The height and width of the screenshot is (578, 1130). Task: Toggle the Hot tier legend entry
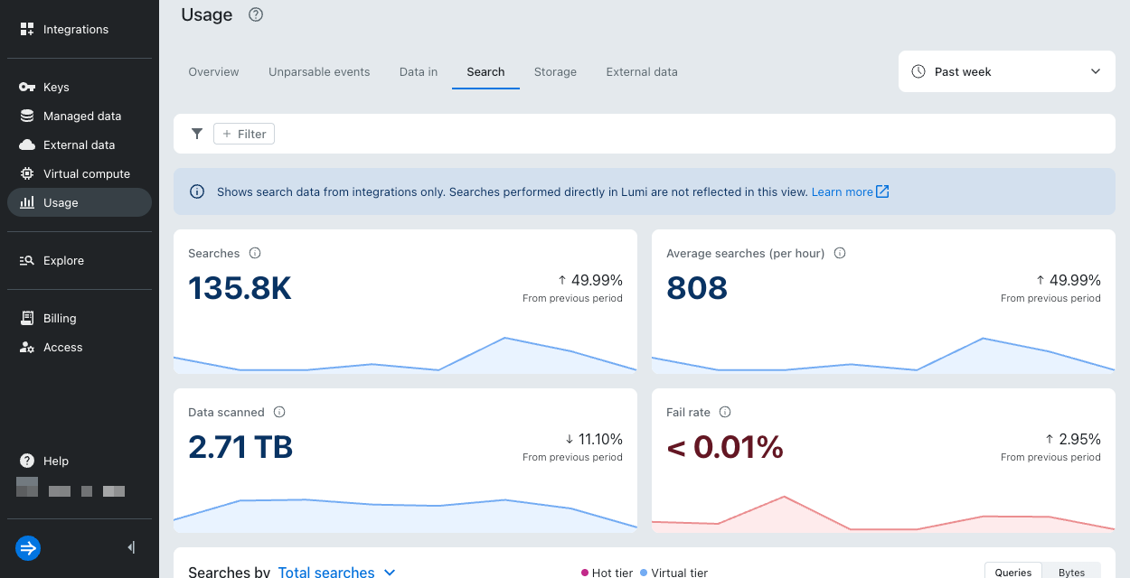(x=607, y=573)
